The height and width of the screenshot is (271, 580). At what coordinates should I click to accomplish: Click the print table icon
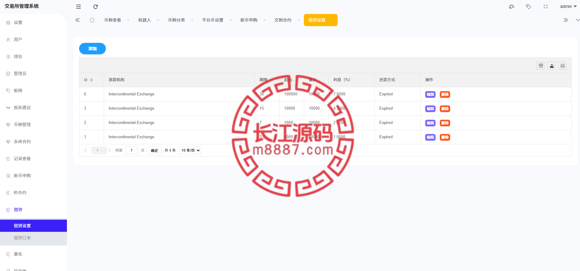(x=562, y=66)
